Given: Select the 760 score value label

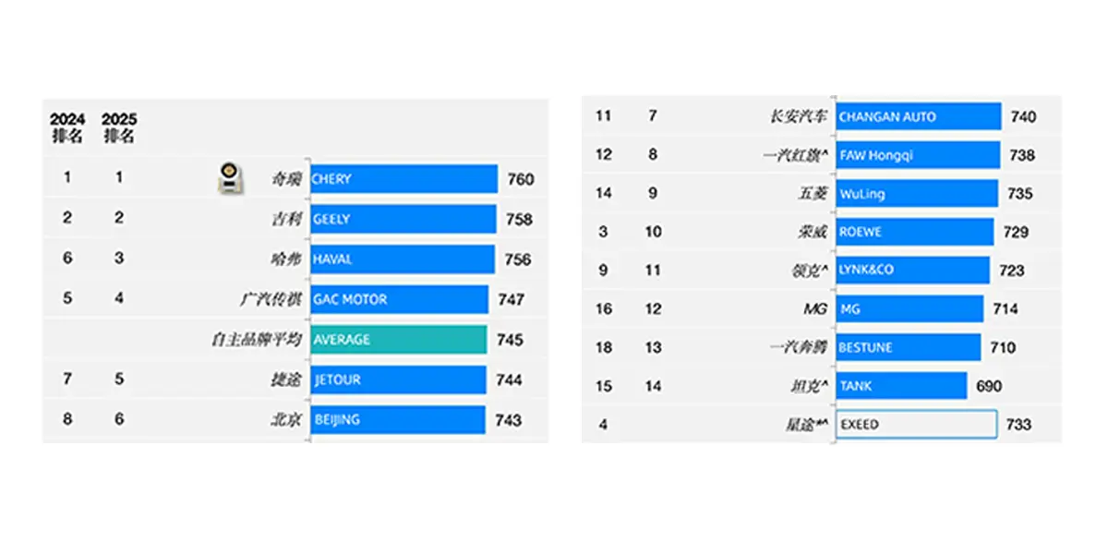Looking at the screenshot, I should click(521, 179).
